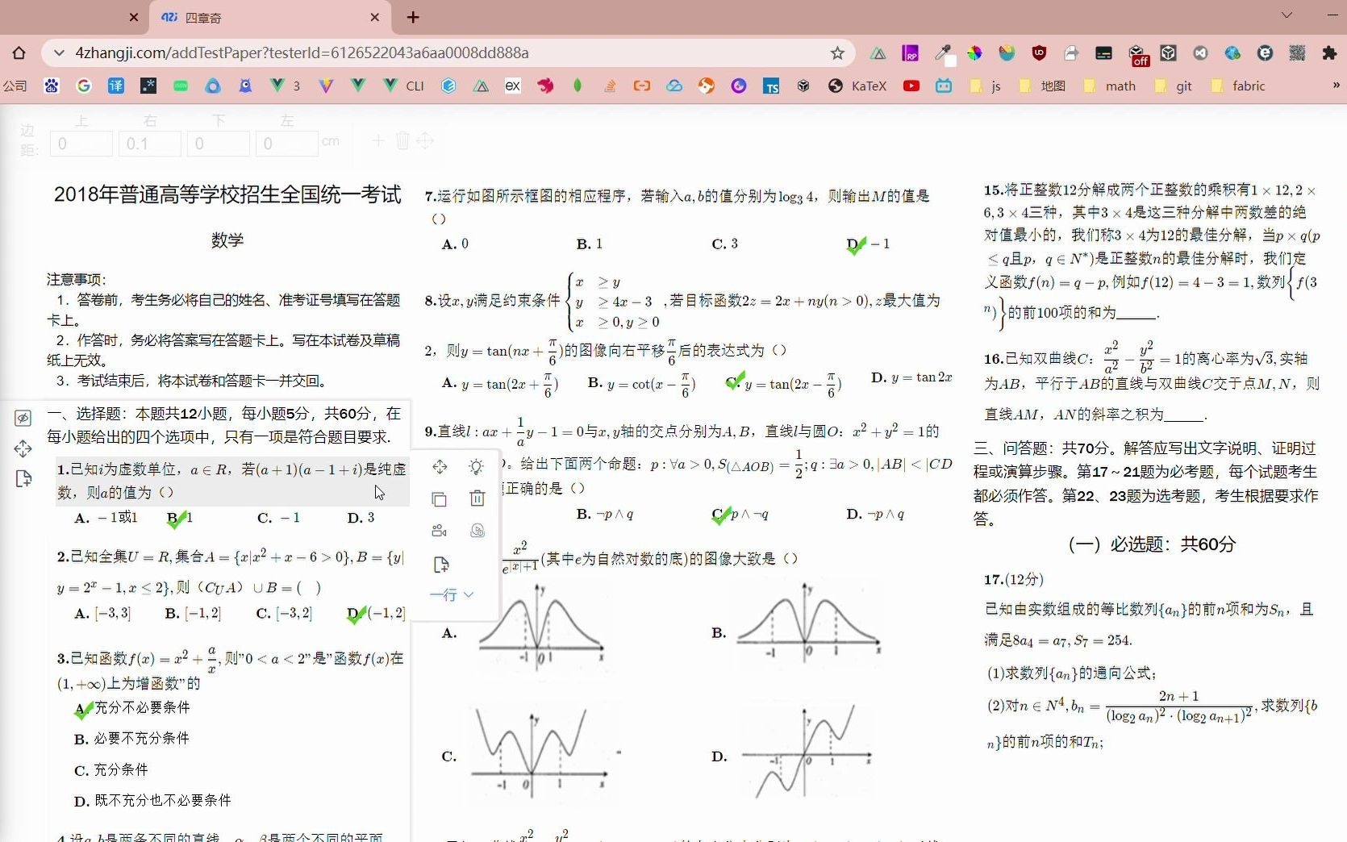Image resolution: width=1347 pixels, height=842 pixels.
Task: Open the 一行 layout dropdown
Action: [x=452, y=594]
